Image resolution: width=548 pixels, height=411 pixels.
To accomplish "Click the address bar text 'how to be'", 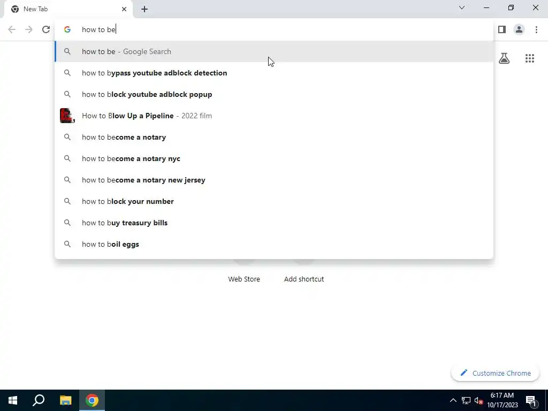I will [98, 29].
